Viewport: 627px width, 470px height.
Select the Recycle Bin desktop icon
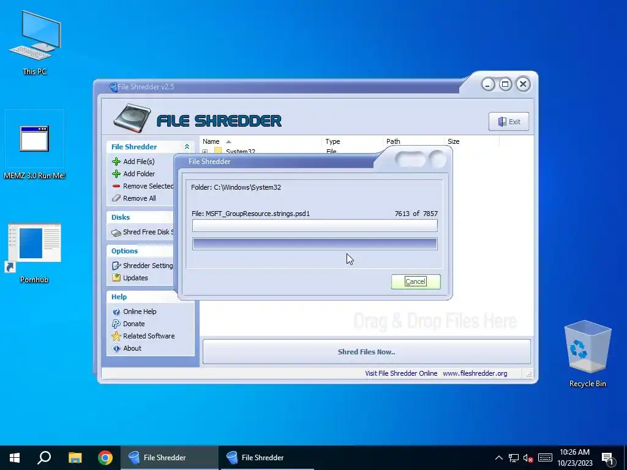tap(587, 354)
